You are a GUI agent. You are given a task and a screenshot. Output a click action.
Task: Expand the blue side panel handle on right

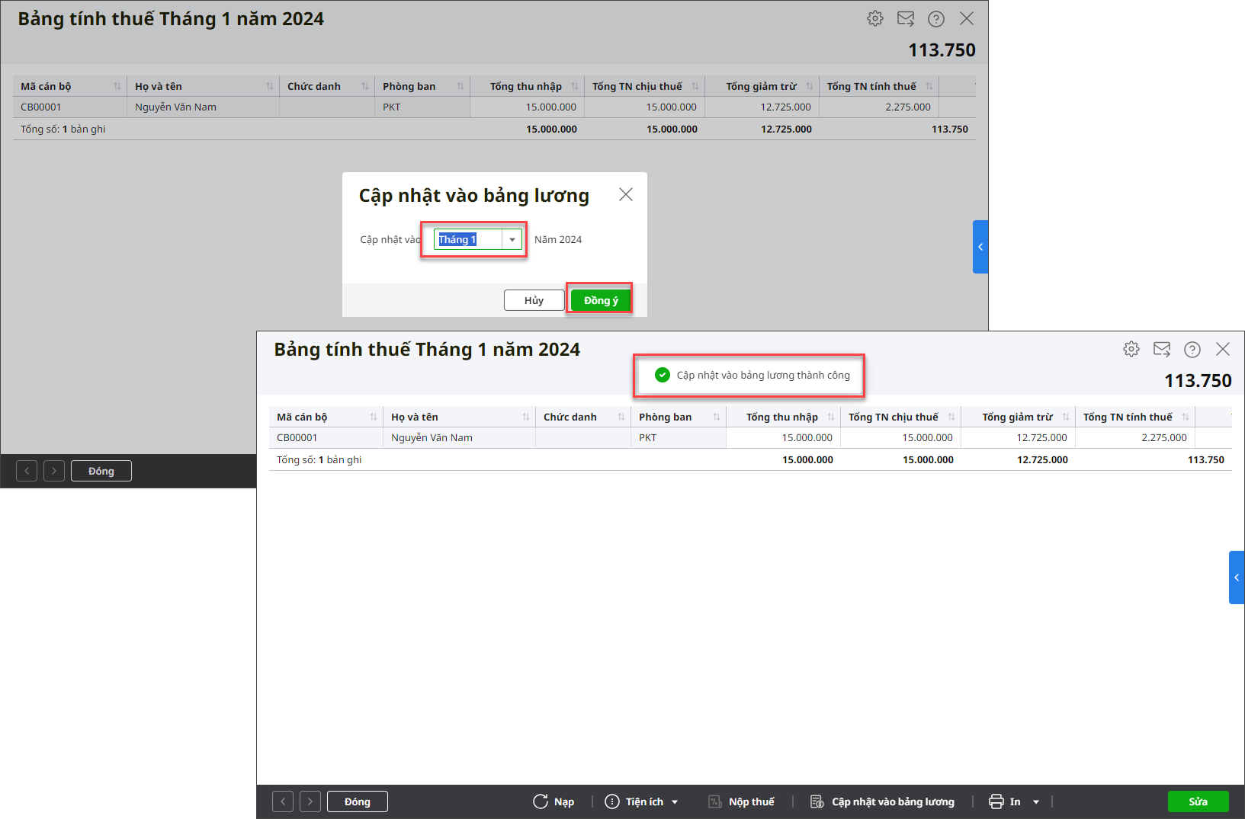coord(1237,577)
